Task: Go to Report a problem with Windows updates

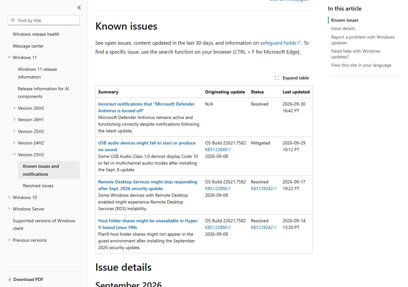Action: pyautogui.click(x=363, y=40)
